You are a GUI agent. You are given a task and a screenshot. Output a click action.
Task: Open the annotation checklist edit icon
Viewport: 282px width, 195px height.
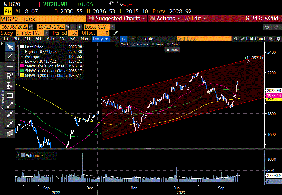pos(271,39)
